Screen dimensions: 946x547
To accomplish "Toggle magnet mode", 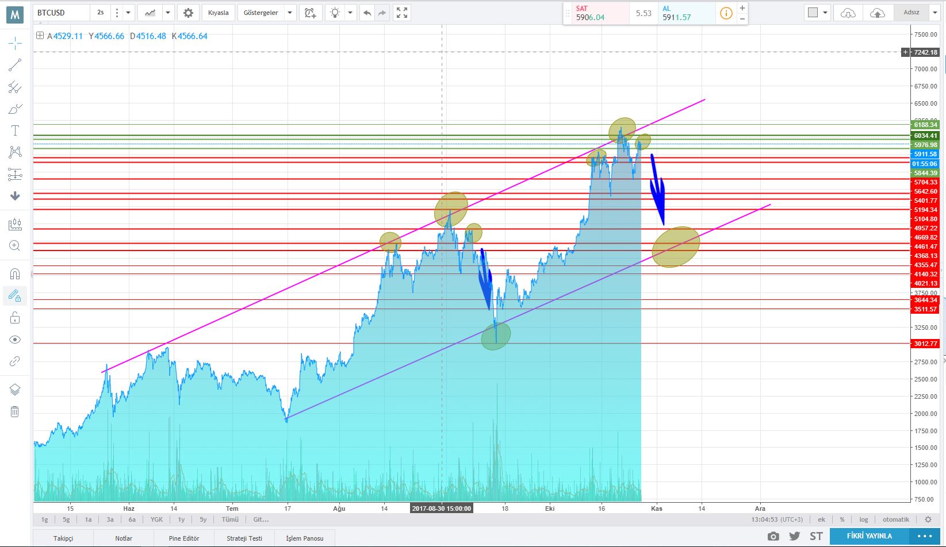I will tap(15, 274).
